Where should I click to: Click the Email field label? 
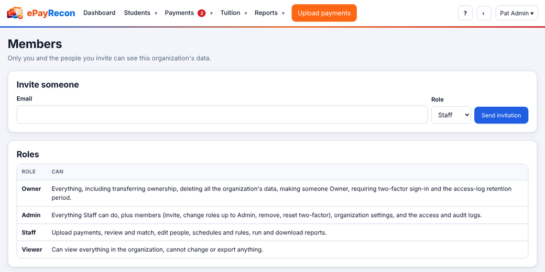tap(24, 98)
